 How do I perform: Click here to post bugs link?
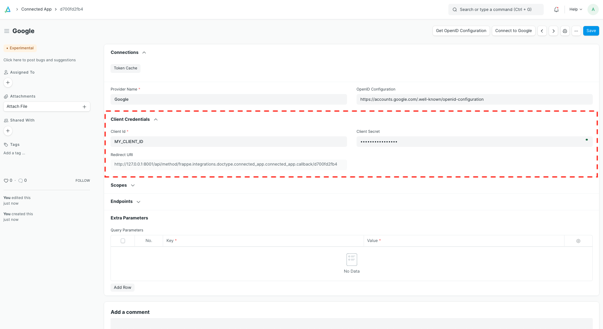click(40, 60)
